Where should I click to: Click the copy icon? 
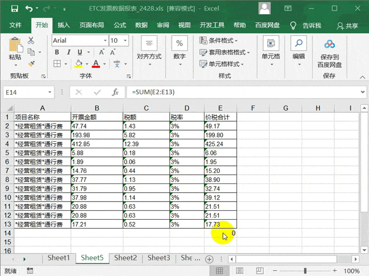pos(31,52)
